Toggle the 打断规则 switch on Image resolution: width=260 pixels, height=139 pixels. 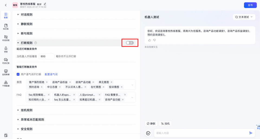click(130, 43)
